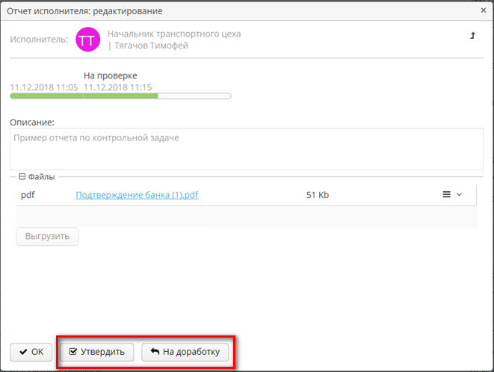Viewport: 494px width, 372px height.
Task: Close the Отчет исполнителя dialog
Action: [x=483, y=11]
